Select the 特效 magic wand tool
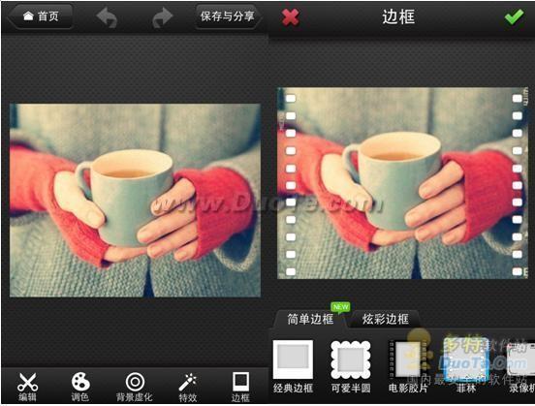 coord(188,387)
